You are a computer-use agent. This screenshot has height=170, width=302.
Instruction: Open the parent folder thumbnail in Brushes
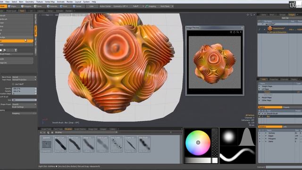(47, 144)
